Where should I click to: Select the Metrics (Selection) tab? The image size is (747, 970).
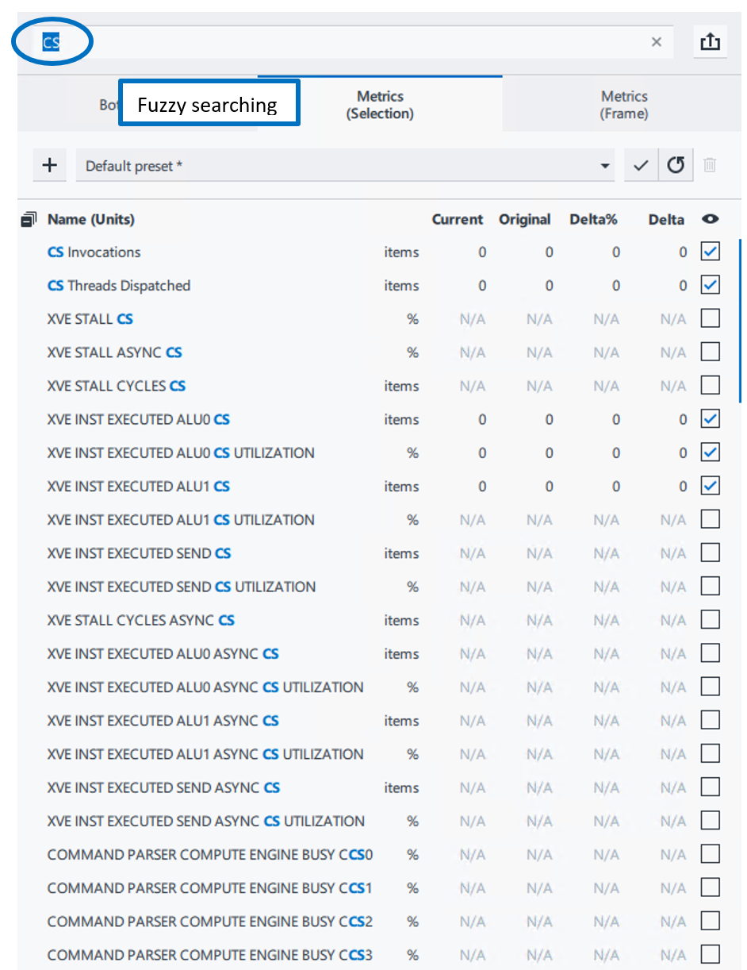click(x=379, y=104)
